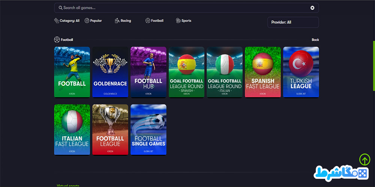Open the Football League trophy card

click(110, 129)
